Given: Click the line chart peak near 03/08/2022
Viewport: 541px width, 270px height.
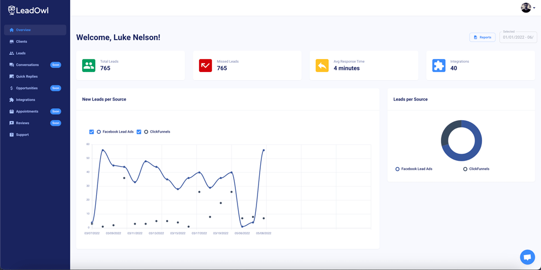Looking at the screenshot, I should (x=103, y=150).
